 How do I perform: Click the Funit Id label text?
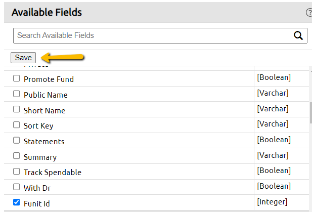pos(37,203)
